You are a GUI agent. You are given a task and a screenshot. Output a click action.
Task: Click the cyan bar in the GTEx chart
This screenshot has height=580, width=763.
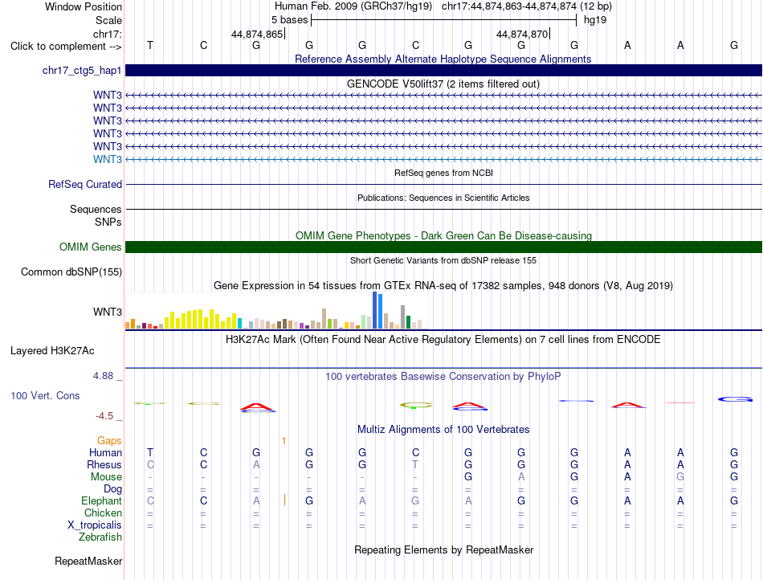coord(239,323)
